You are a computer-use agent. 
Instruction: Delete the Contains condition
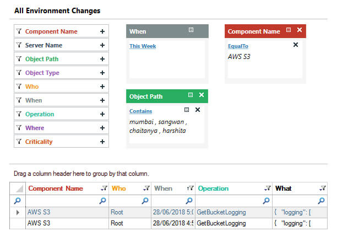point(198,110)
